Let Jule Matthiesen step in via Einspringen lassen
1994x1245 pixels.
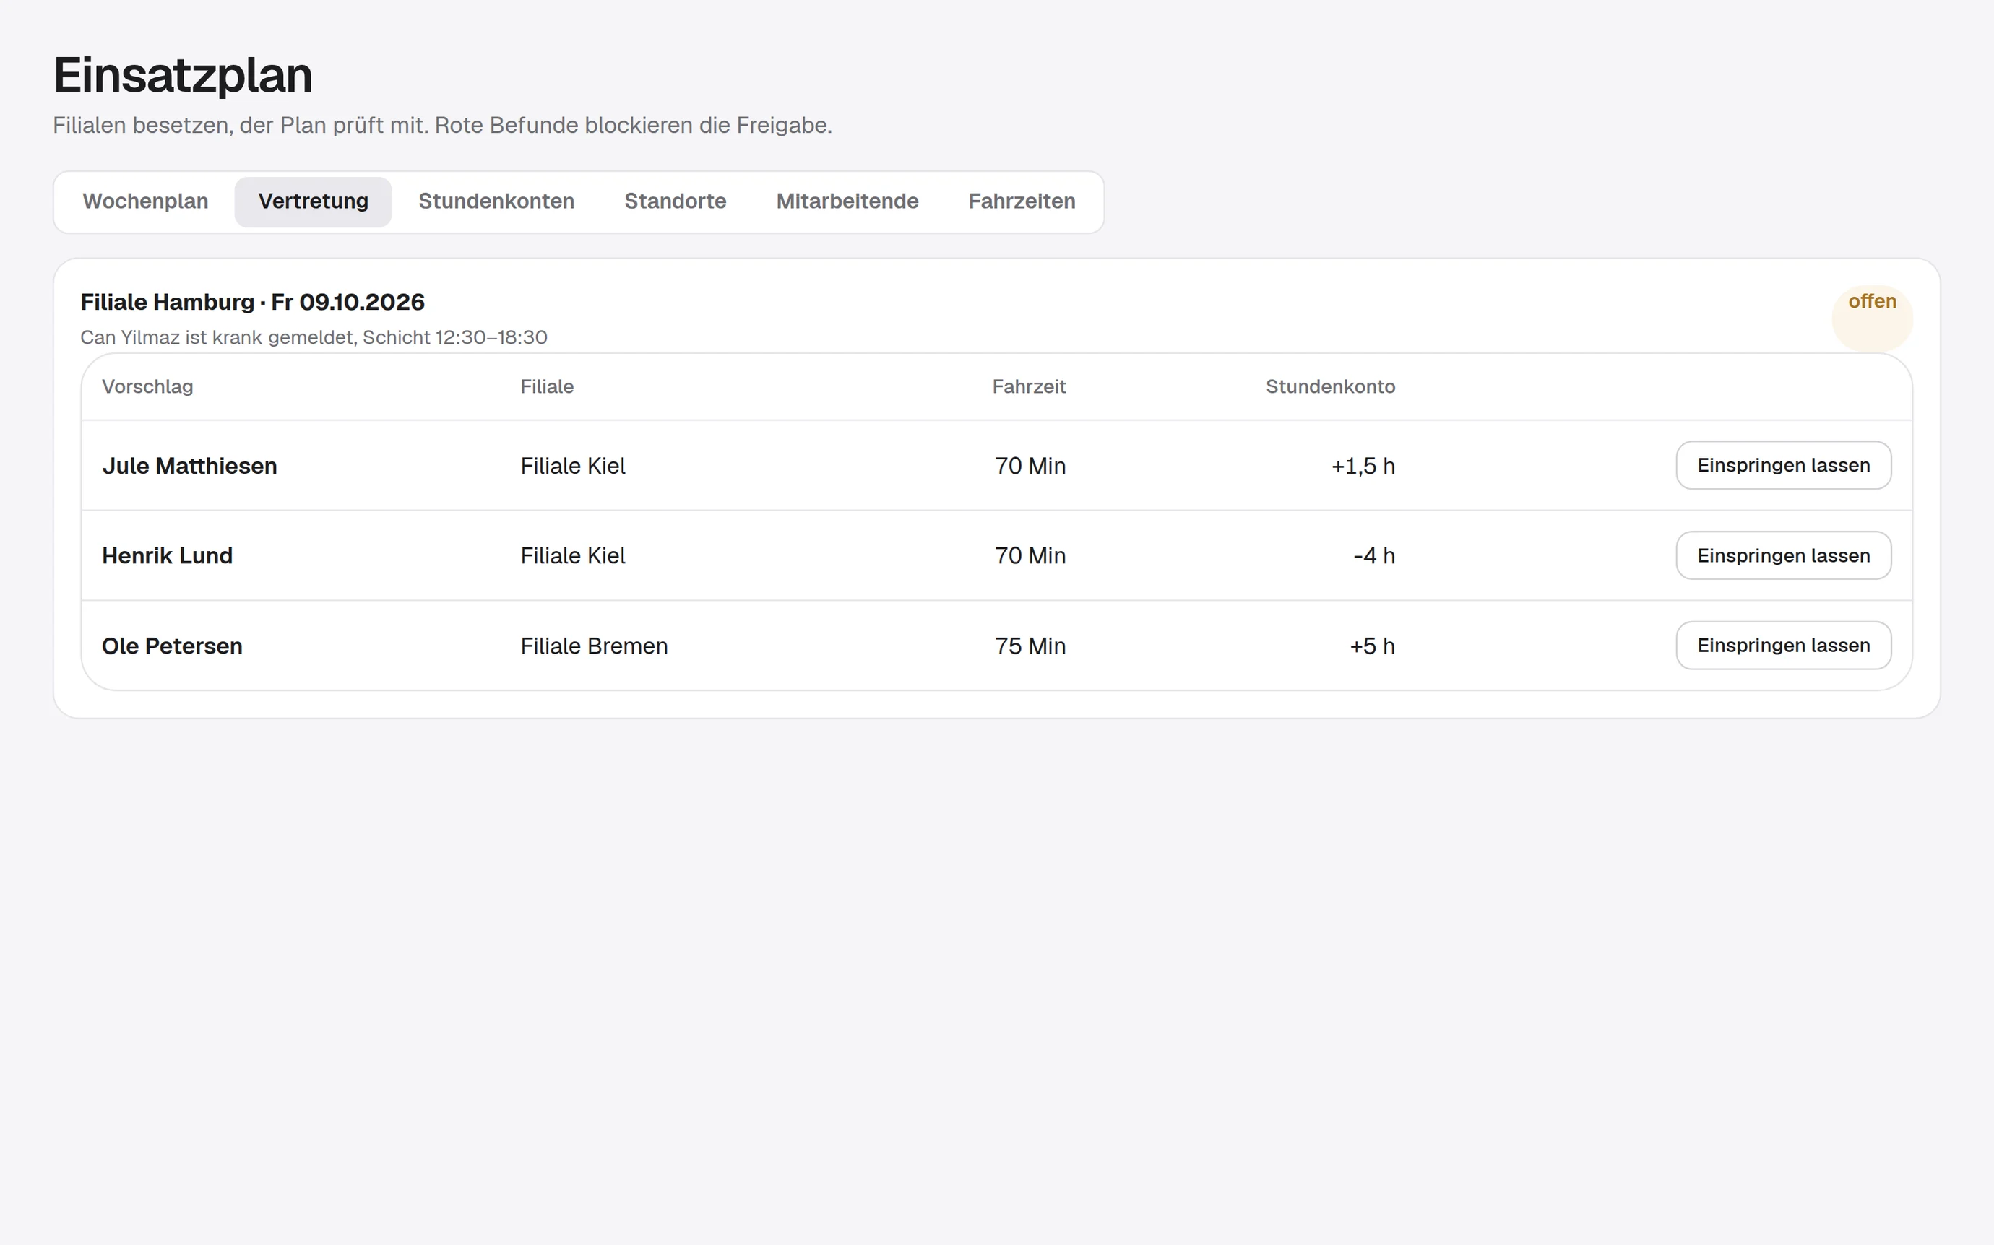(x=1783, y=465)
